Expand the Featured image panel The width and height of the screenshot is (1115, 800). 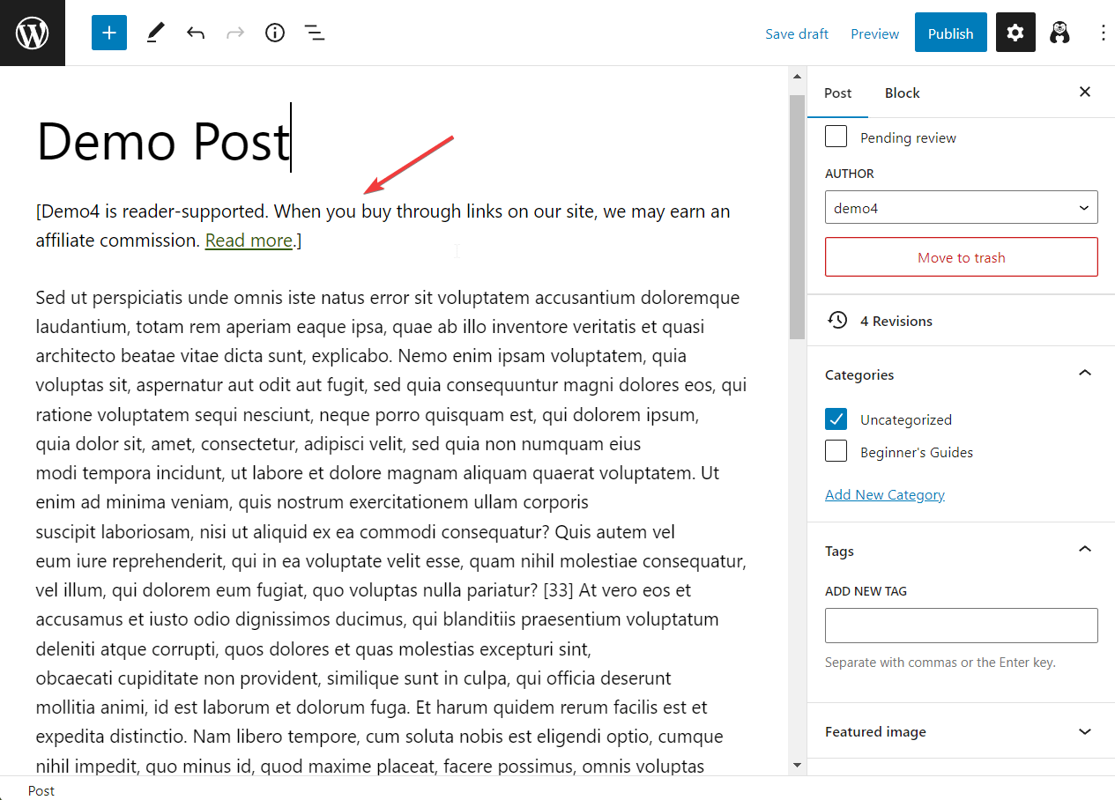pyautogui.click(x=1084, y=732)
